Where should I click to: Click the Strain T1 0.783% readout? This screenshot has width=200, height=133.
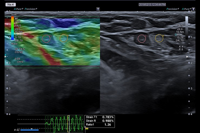[x=98, y=117]
